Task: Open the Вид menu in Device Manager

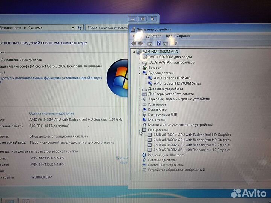Action: pyautogui.click(x=169, y=36)
